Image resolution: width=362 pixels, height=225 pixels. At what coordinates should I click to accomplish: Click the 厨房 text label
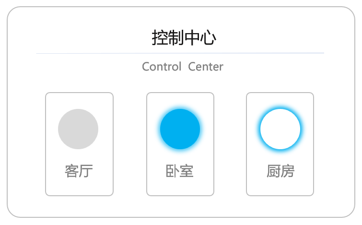[x=280, y=171]
